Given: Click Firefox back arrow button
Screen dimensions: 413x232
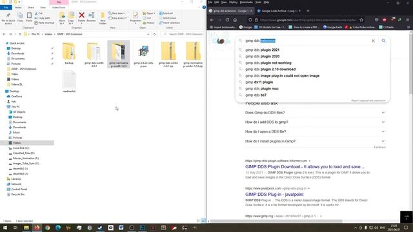Looking at the screenshot, I should tap(212, 20).
